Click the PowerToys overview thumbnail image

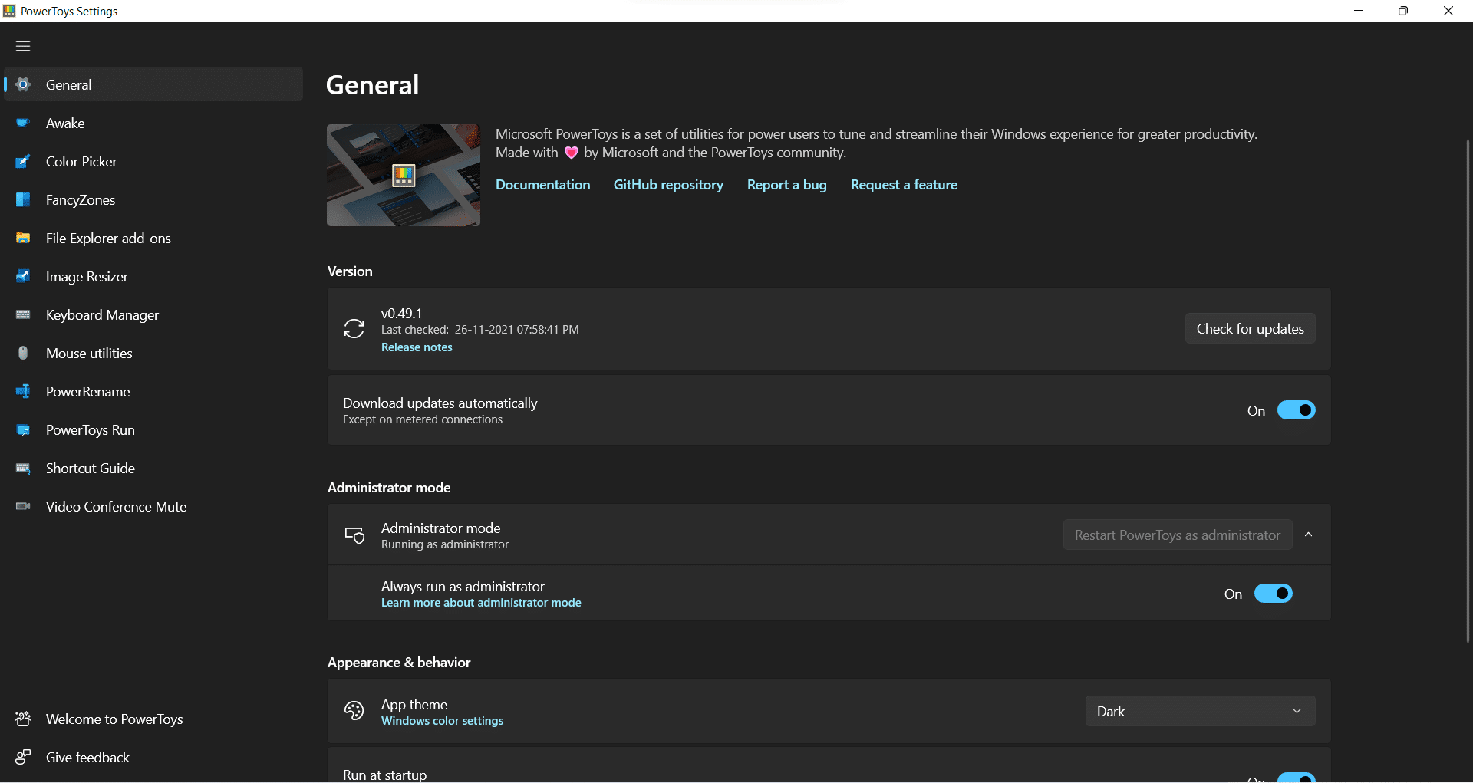[x=404, y=175]
